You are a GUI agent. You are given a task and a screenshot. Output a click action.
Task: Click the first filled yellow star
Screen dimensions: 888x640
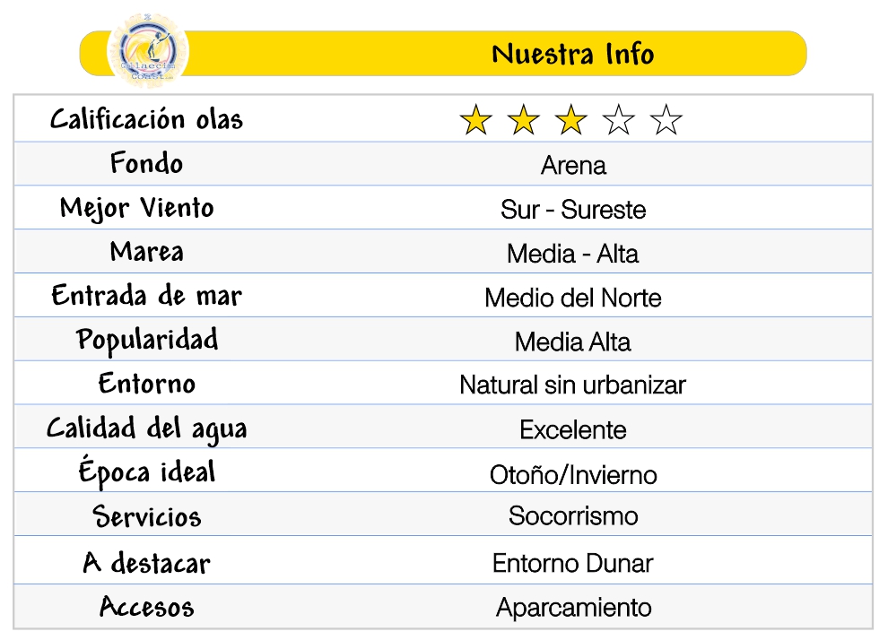(x=475, y=120)
